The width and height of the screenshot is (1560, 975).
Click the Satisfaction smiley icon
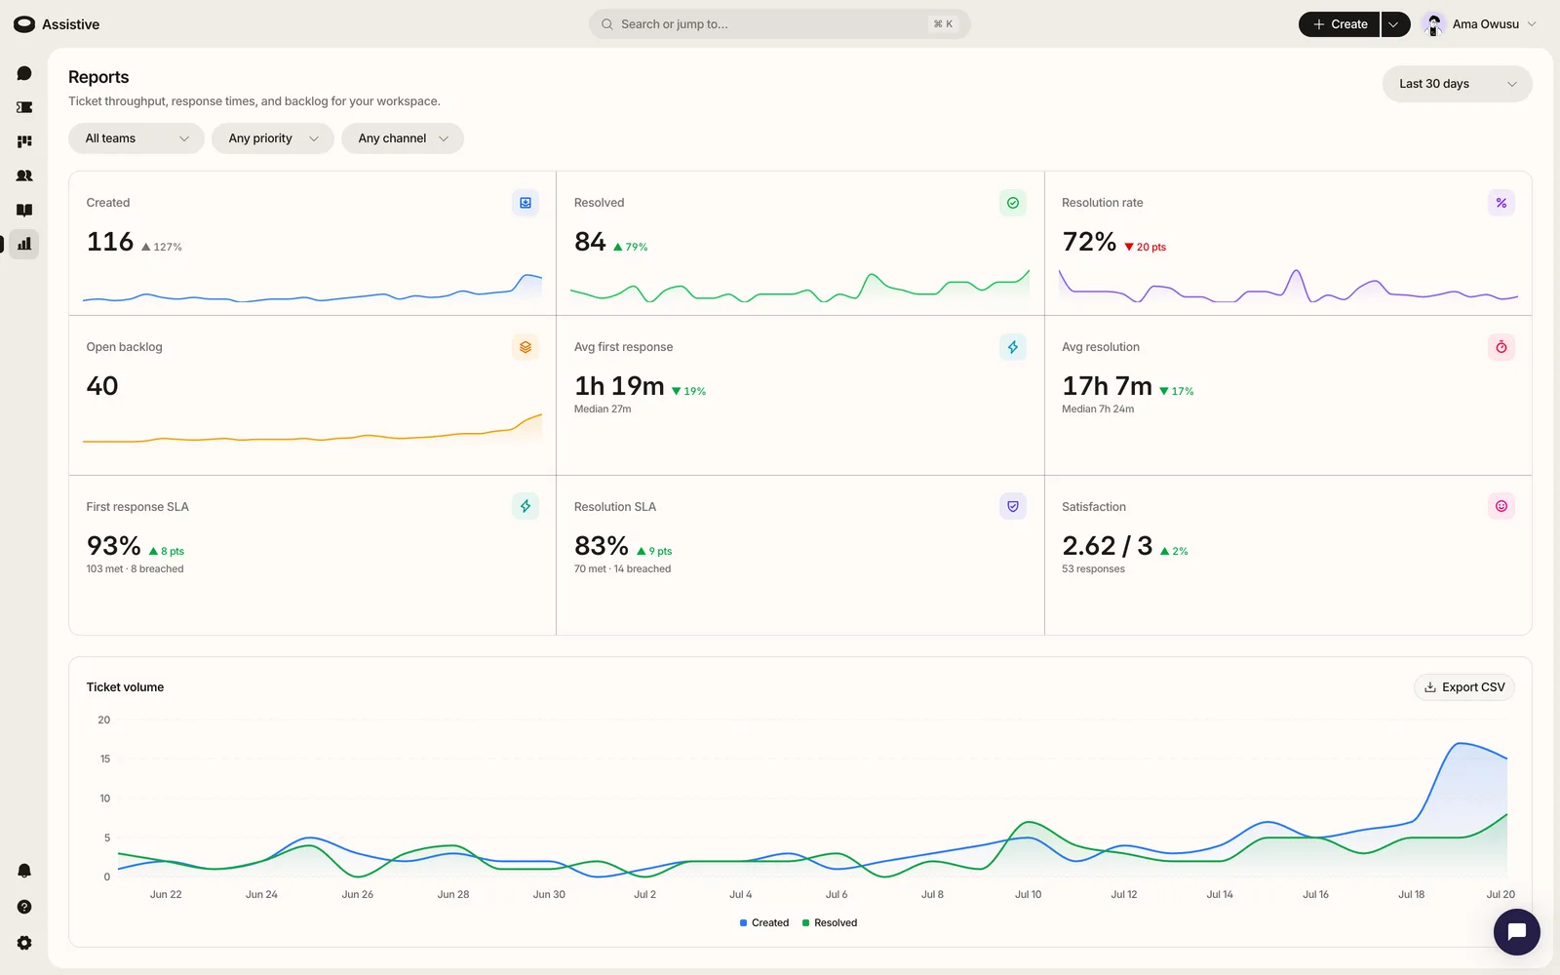(1501, 506)
